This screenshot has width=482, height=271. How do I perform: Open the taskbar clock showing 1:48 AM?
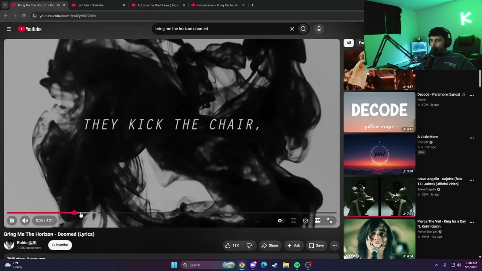[471, 265]
